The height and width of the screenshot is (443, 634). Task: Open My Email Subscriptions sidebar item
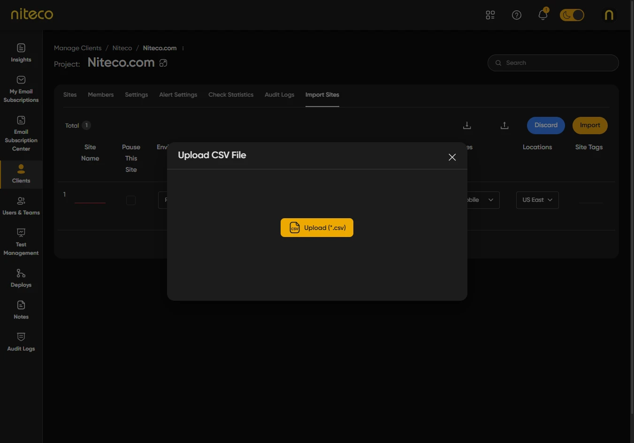click(21, 89)
